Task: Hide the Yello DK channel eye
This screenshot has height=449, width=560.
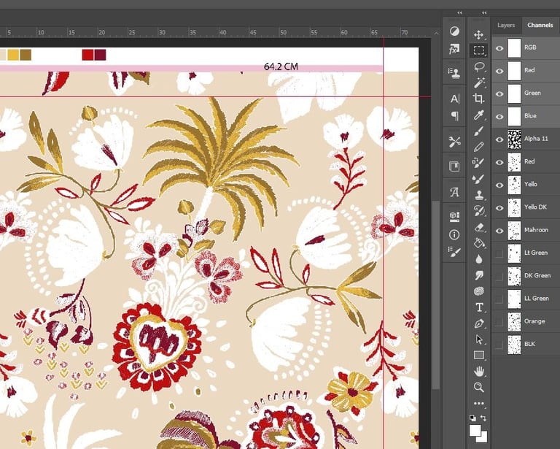Action: point(499,207)
